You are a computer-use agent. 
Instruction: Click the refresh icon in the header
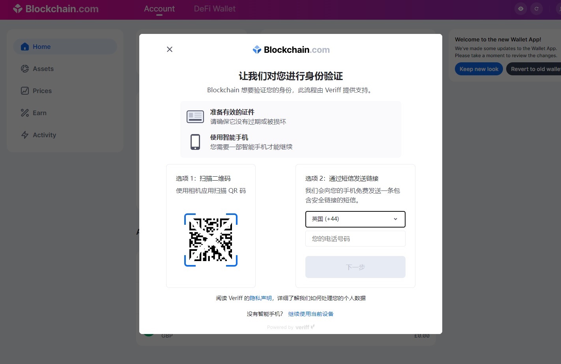[x=537, y=9]
